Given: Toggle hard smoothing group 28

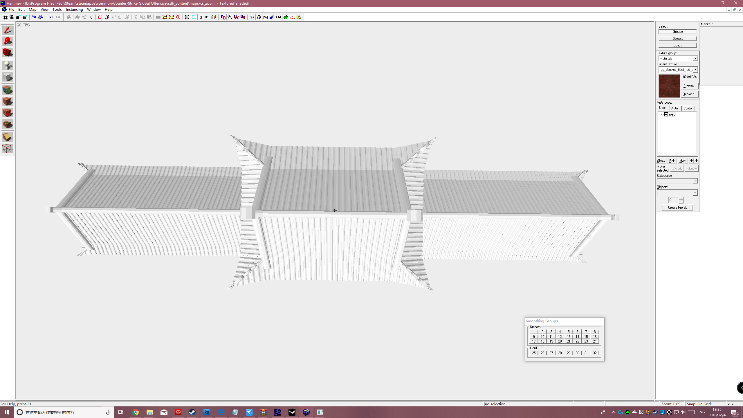Looking at the screenshot, I should [560, 353].
